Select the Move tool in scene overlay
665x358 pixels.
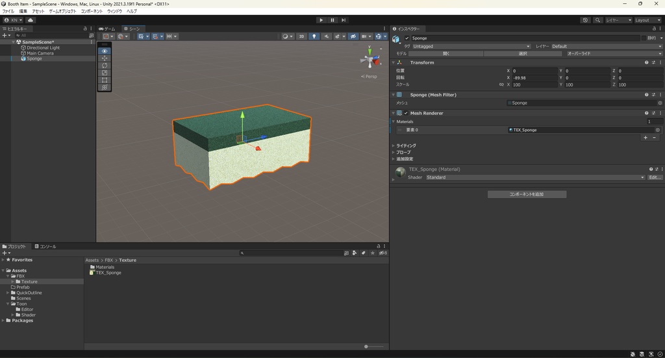105,58
